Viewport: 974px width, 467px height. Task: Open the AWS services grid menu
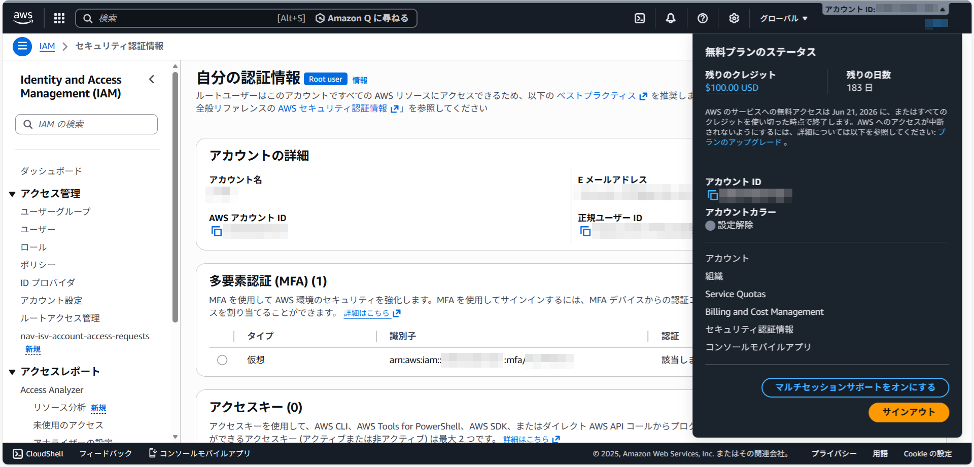point(59,18)
